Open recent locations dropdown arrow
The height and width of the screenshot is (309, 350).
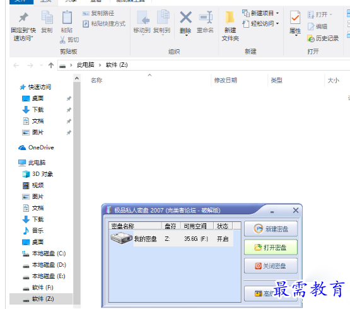[x=41, y=66]
